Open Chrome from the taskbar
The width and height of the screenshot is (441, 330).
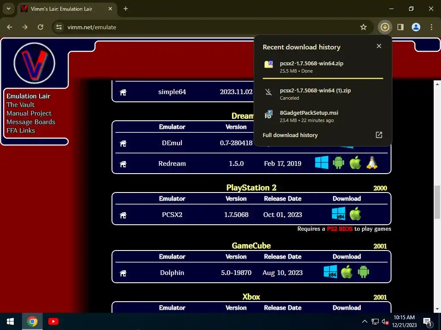click(x=32, y=321)
